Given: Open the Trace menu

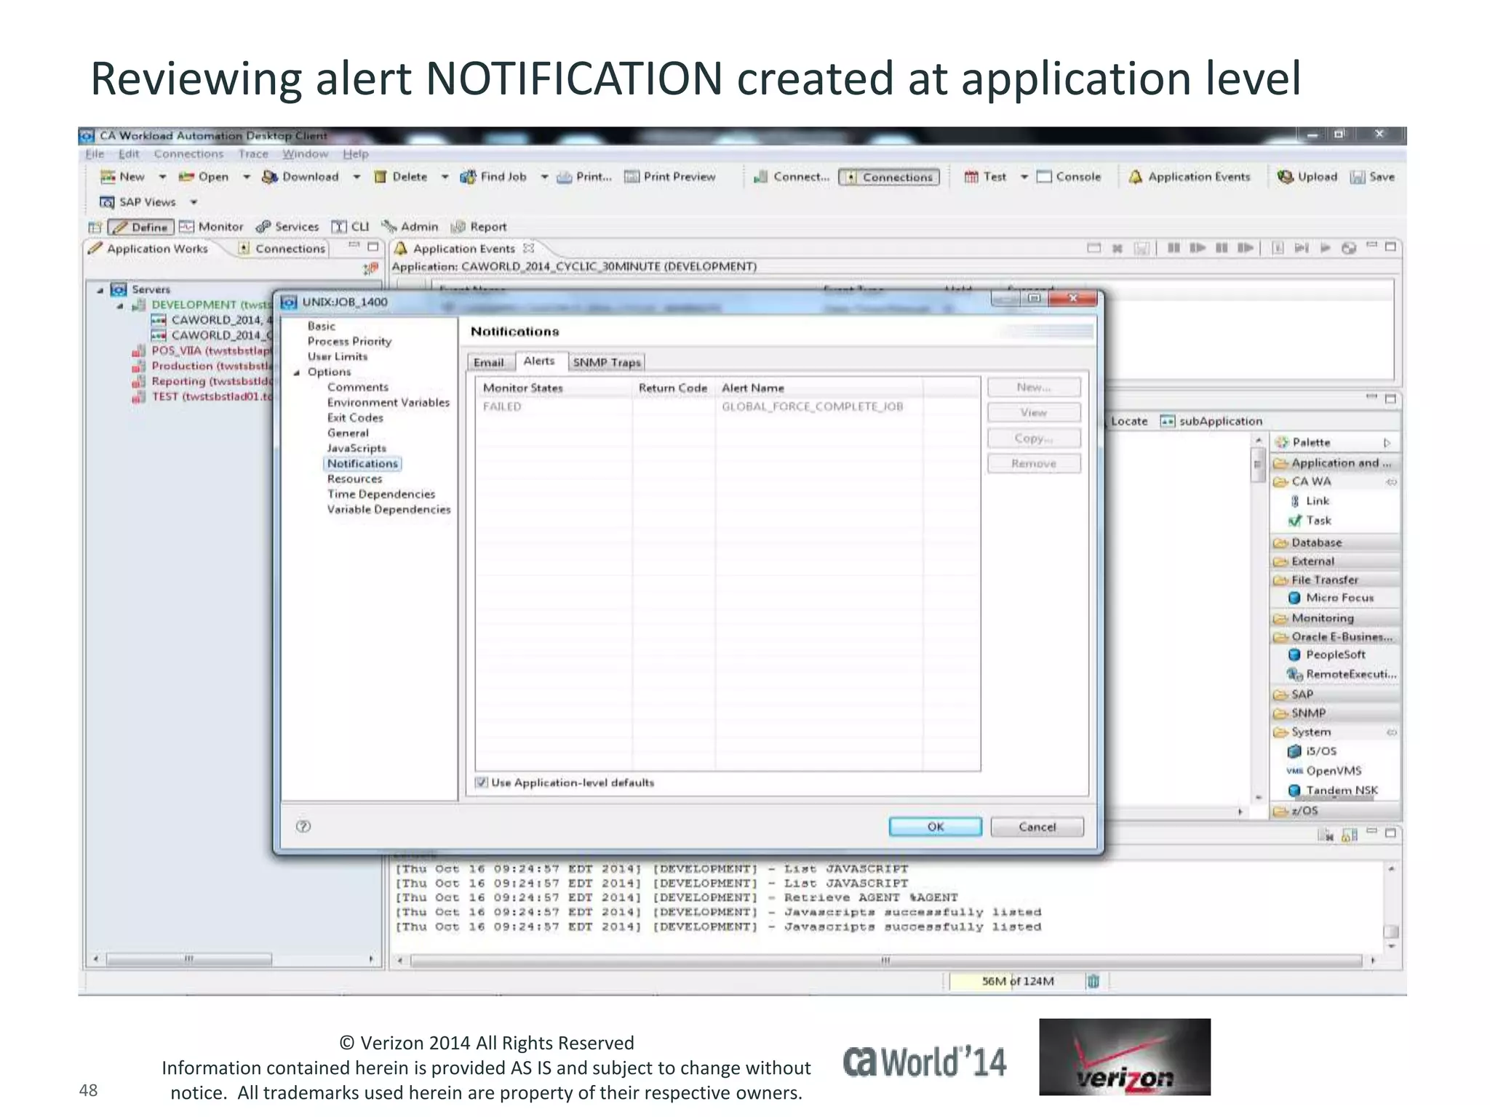Looking at the screenshot, I should pos(253,154).
